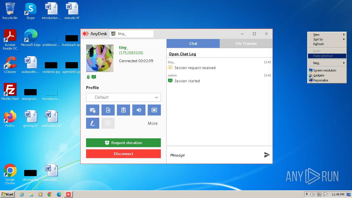Select the audiopolitic document icon
The image size is (352, 198).
[31, 65]
